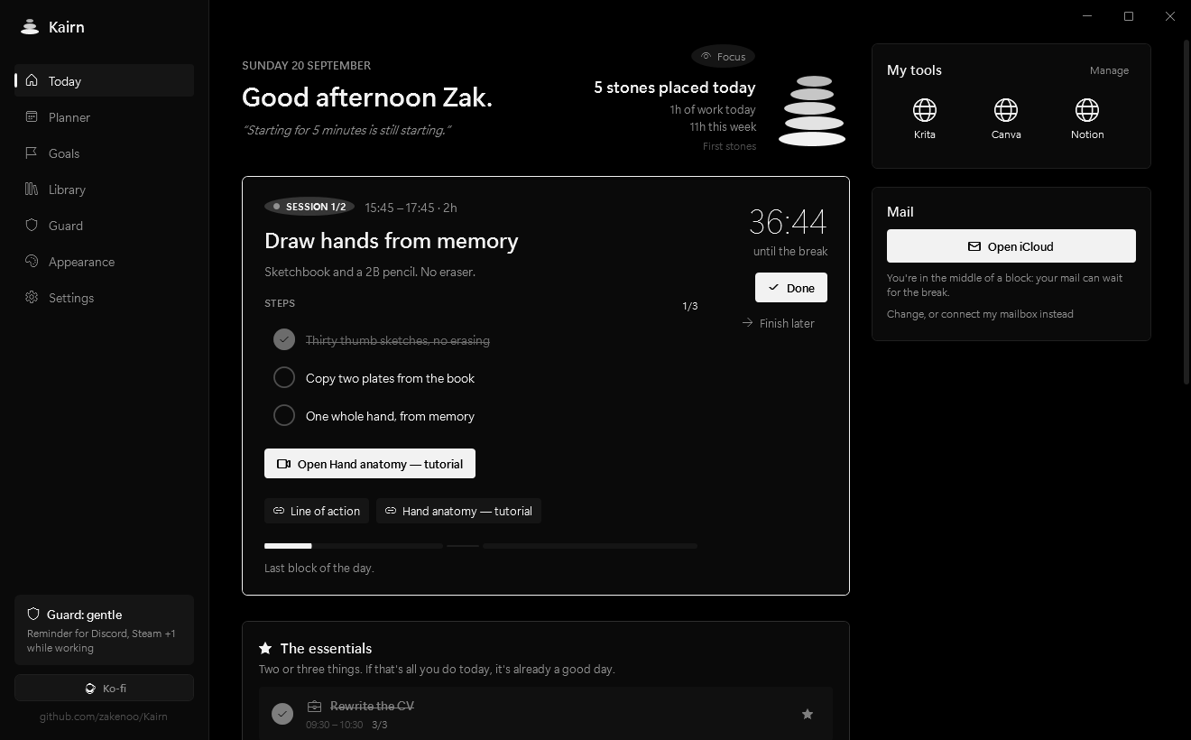Maximize the Kairn window
The height and width of the screenshot is (740, 1191).
tap(1129, 16)
